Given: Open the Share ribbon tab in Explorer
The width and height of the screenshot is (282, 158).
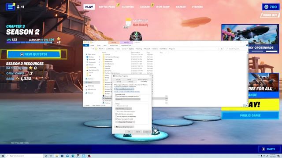Looking at the screenshot, I should coord(99,45).
